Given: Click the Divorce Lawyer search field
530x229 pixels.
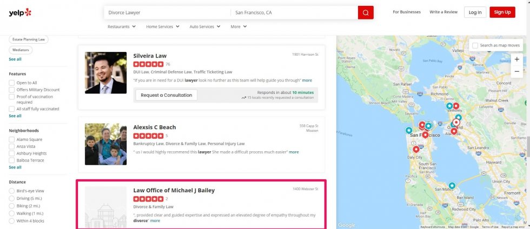Looking at the screenshot, I should [x=167, y=12].
